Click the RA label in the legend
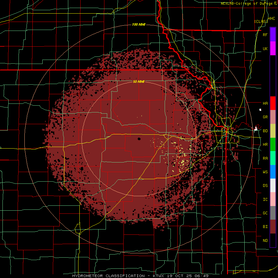 tap(265, 158)
